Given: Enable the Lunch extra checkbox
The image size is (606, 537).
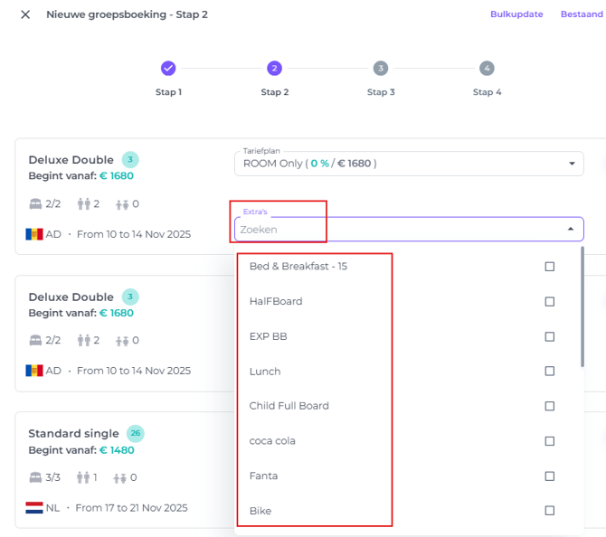Looking at the screenshot, I should [x=549, y=372].
